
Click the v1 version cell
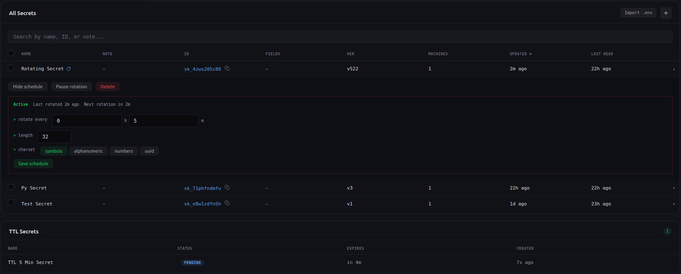click(350, 204)
